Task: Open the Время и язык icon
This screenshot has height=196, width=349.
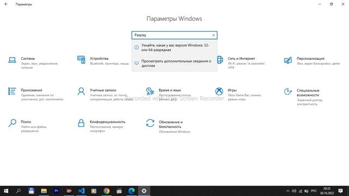Action: coord(150,91)
